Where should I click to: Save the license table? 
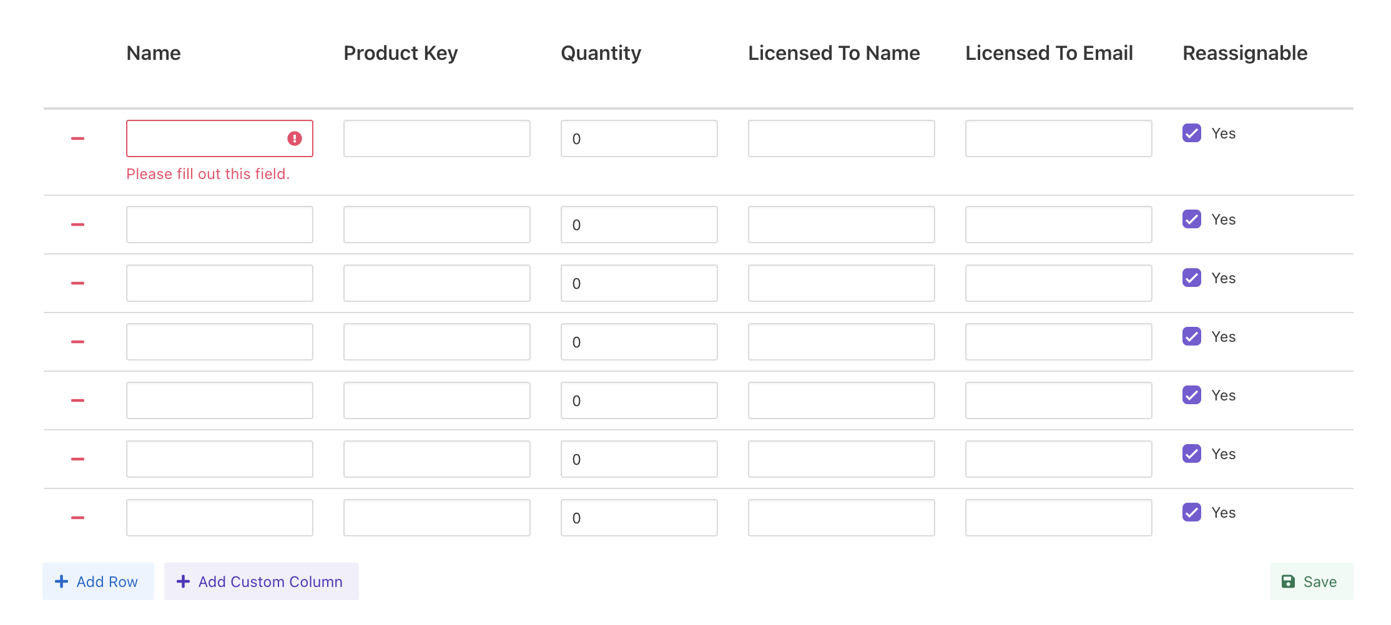point(1310,581)
